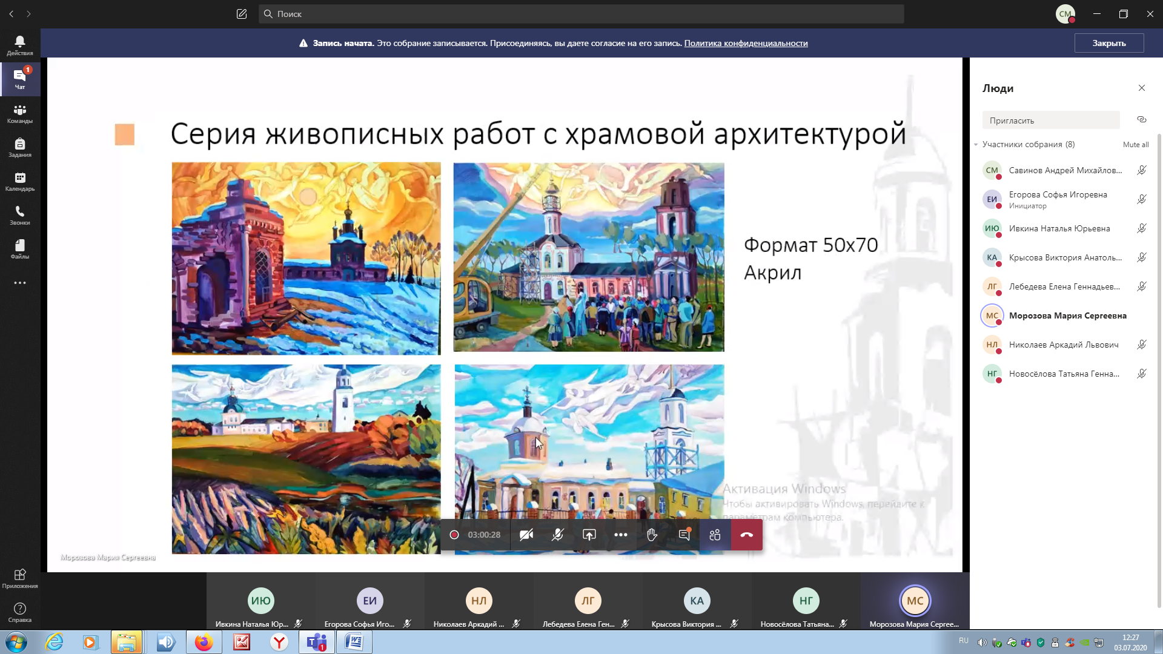Click the sunset church painting on slide
Image resolution: width=1163 pixels, height=654 pixels.
click(306, 259)
